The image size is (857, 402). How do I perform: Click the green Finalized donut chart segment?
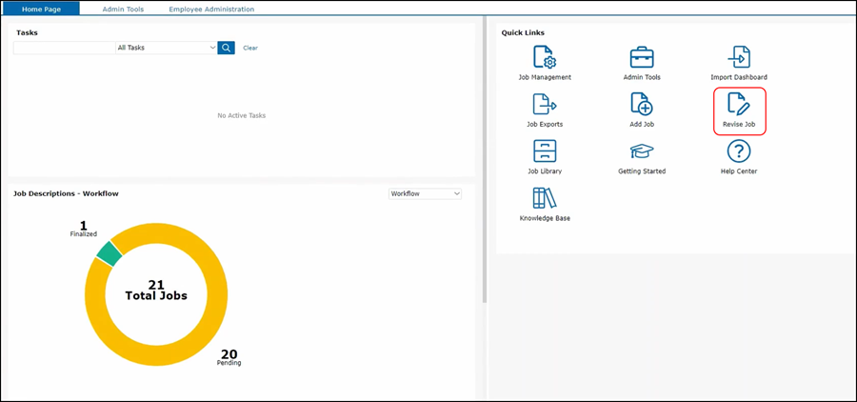110,252
